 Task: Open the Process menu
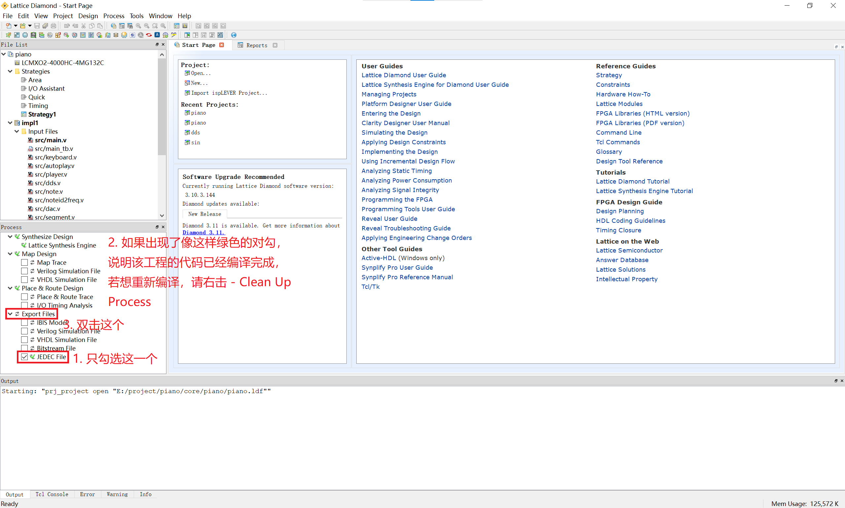(114, 16)
